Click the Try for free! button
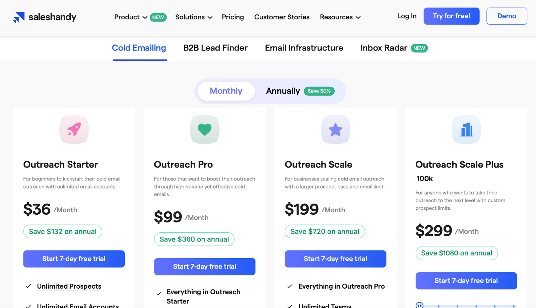This screenshot has width=536, height=308. (x=451, y=16)
